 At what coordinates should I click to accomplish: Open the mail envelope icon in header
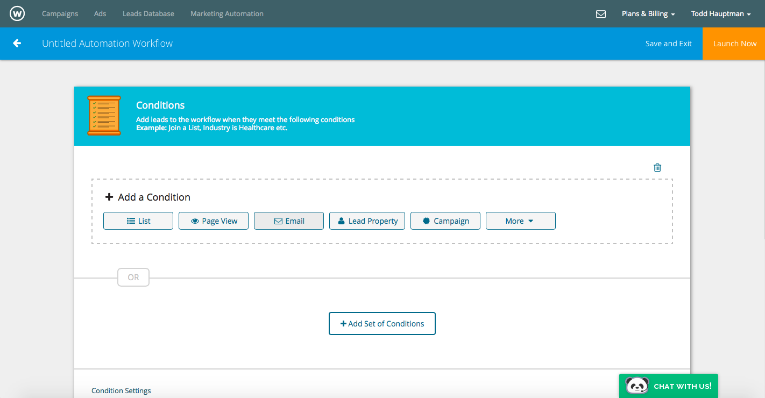[601, 14]
